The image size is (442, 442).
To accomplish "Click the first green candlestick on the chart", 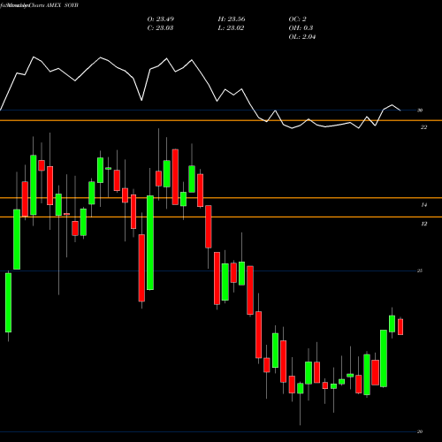I will tap(8, 302).
